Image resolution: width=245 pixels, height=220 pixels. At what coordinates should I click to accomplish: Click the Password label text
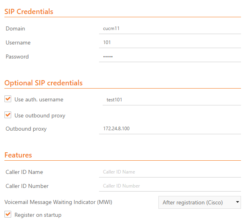(x=17, y=57)
